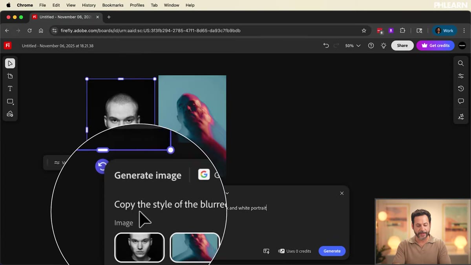Image resolution: width=471 pixels, height=265 pixels.
Task: Click the blue Generate button
Action: 332,251
